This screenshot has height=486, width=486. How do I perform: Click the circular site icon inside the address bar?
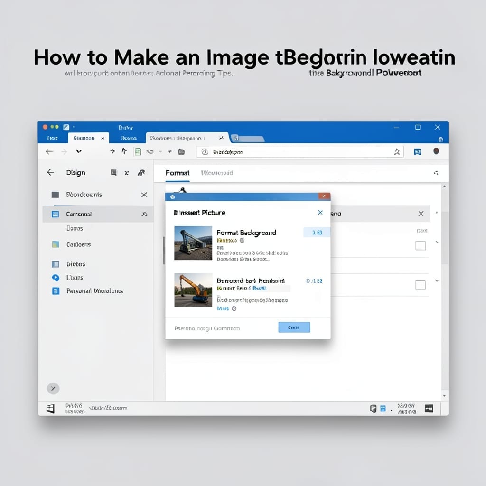click(x=205, y=151)
